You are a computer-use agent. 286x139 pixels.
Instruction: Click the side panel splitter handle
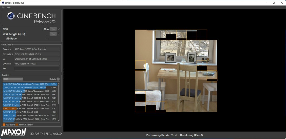click(63, 74)
